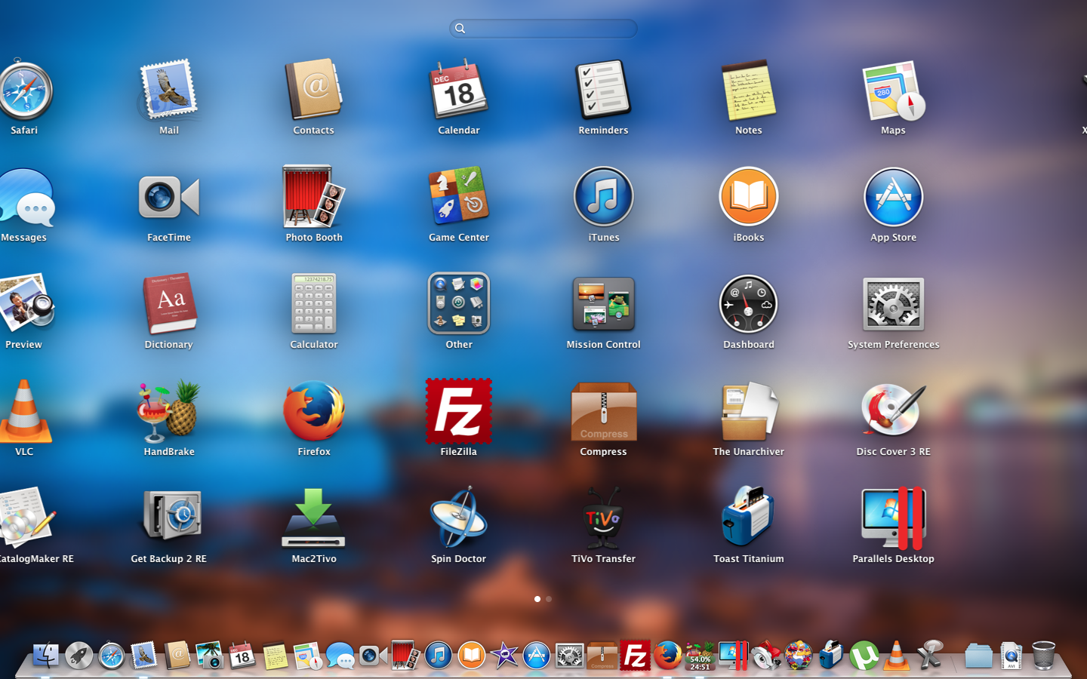
Task: Open the App Store in Launchpad grid
Action: click(x=893, y=197)
